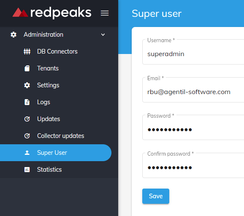Click the Statistics chart icon
Viewport: 244px width, 216px height.
27,170
